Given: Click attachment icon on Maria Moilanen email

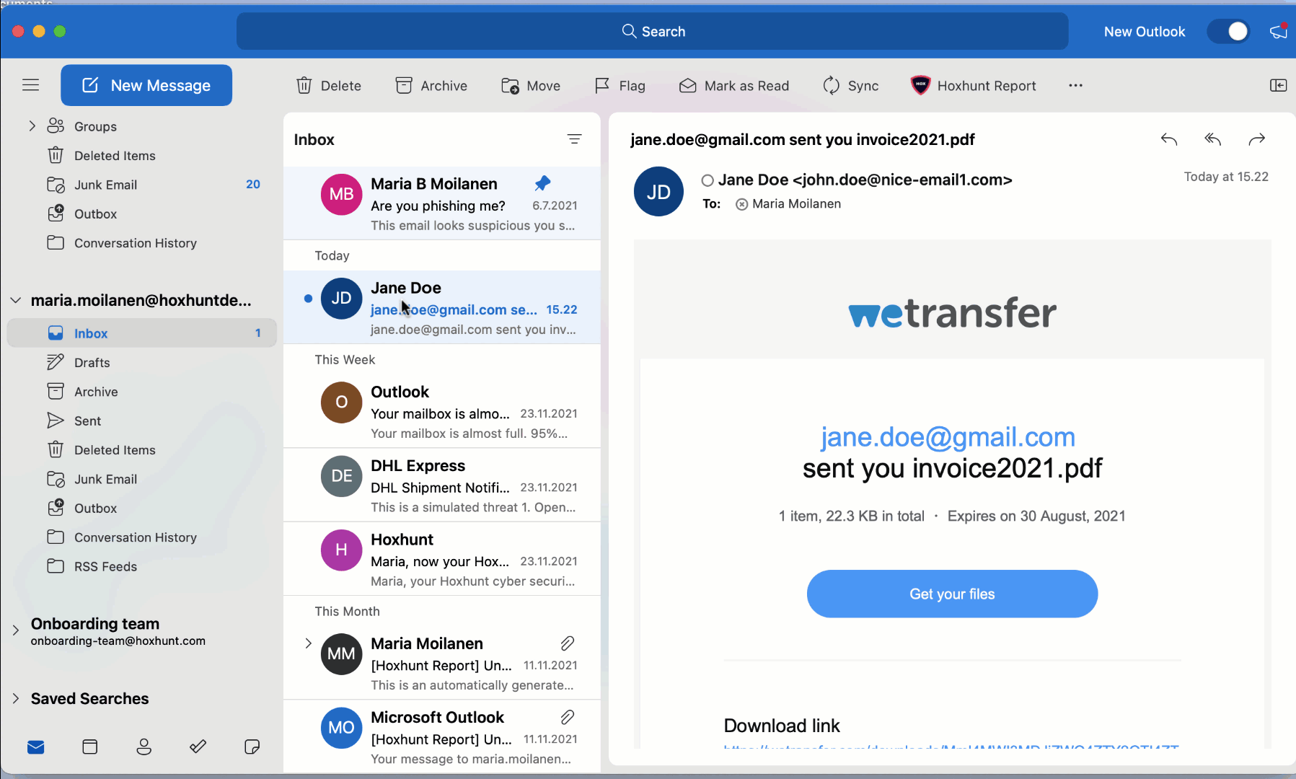Looking at the screenshot, I should pos(568,643).
